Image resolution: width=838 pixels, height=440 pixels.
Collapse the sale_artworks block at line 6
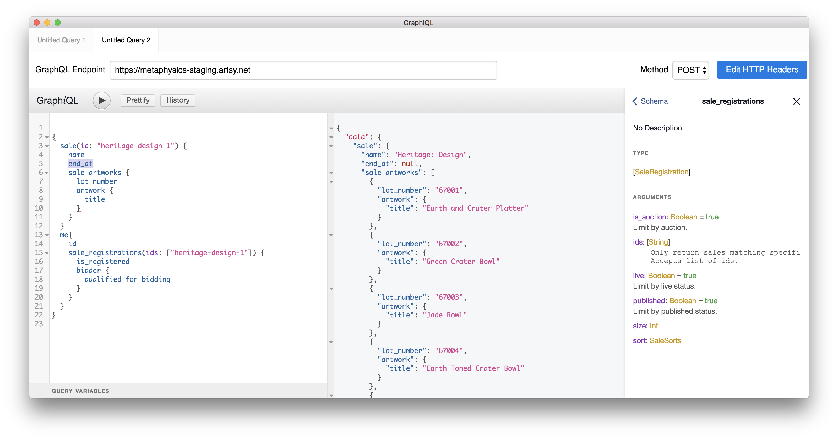tap(47, 173)
